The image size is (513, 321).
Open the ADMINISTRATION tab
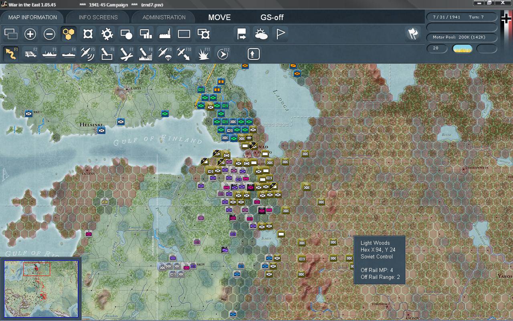tap(164, 17)
